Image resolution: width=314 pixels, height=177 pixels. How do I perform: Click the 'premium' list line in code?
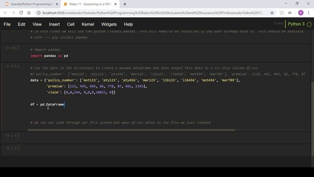tap(97, 87)
